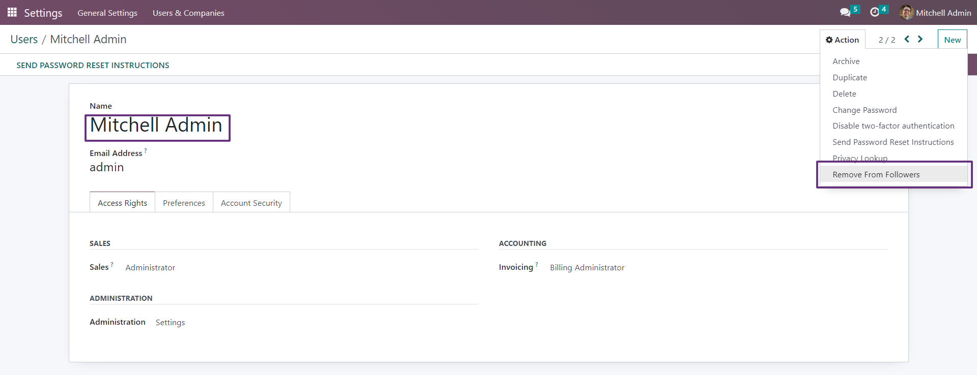The image size is (977, 375).
Task: Click the admin email address value
Action: [107, 167]
